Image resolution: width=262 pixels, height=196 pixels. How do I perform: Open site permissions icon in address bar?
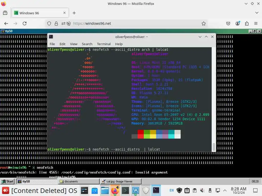point(63,23)
